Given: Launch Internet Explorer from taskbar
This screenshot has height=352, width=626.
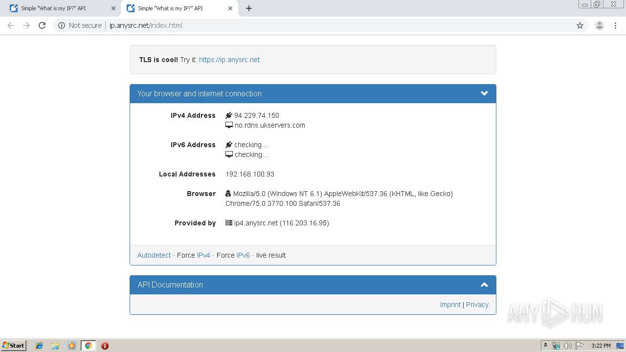Looking at the screenshot, I should point(39,346).
